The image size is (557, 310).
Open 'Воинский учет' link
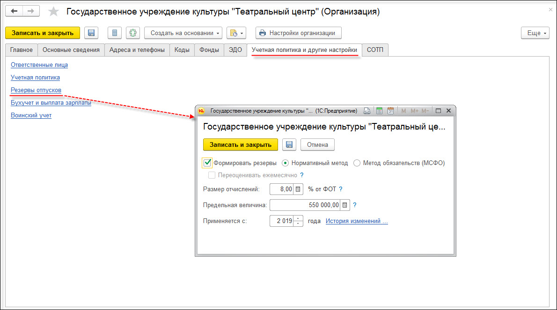(x=31, y=115)
